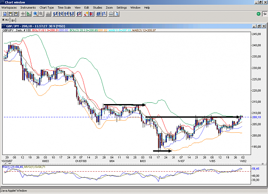Open the Chart Type menu
The image size is (268, 194).
47,8
